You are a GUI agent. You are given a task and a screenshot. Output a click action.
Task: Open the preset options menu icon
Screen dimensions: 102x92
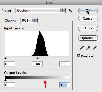pyautogui.click(x=71, y=11)
